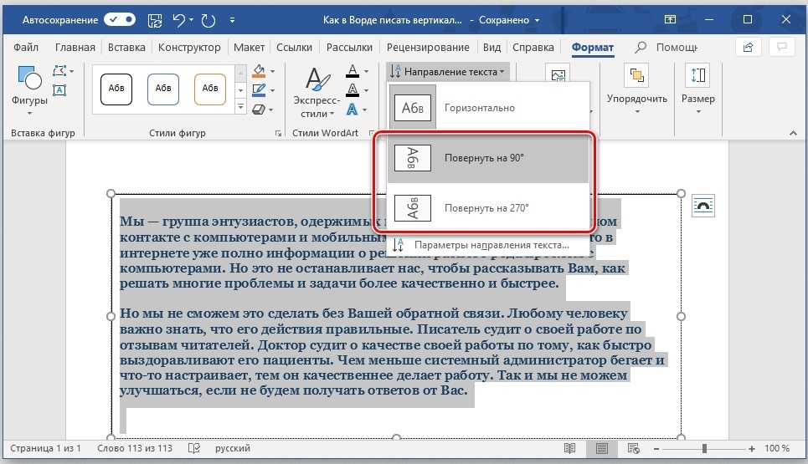Switch to Web Layout view
The height and width of the screenshot is (464, 808).
633,449
